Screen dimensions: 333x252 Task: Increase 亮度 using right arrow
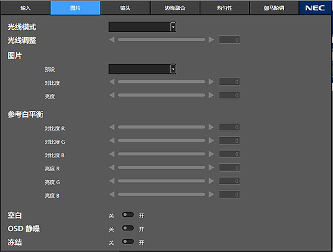click(212, 95)
